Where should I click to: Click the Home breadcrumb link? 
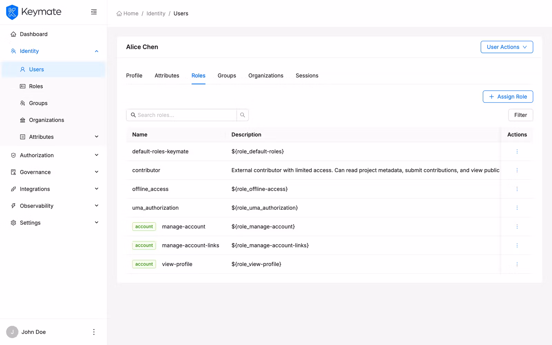coord(127,13)
